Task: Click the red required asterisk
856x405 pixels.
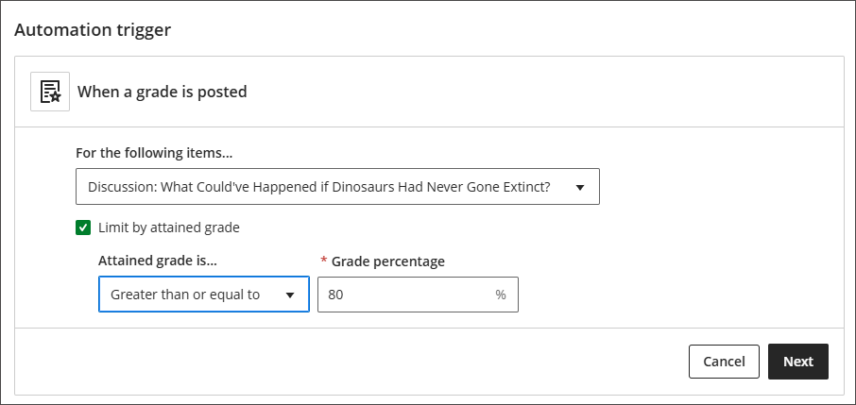Action: click(323, 260)
